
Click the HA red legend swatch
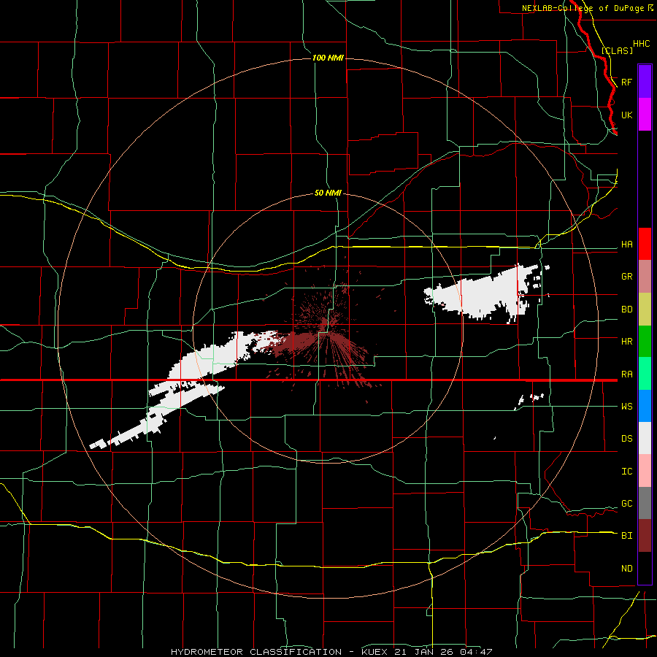click(x=645, y=244)
